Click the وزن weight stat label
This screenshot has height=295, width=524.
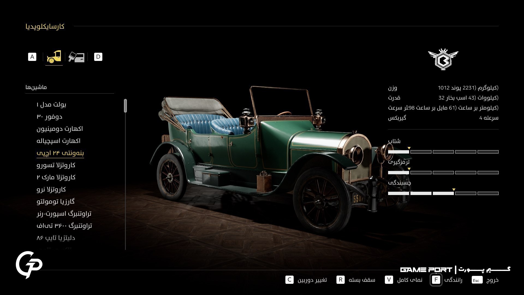pos(393,88)
